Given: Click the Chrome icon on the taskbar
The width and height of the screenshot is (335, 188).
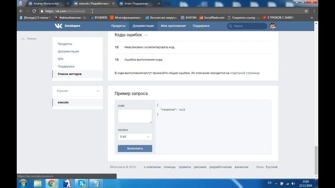Looking at the screenshot, I should (51, 183).
